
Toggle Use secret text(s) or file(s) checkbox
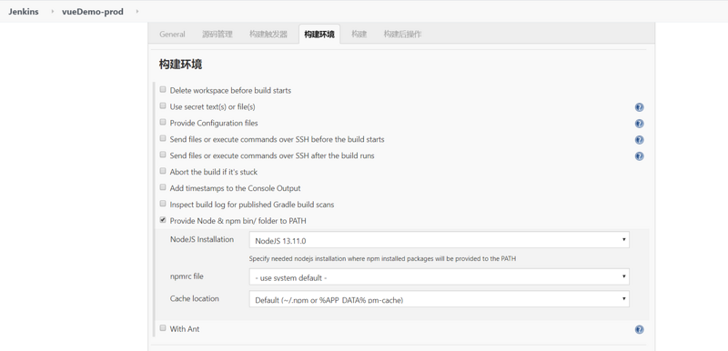tap(163, 105)
